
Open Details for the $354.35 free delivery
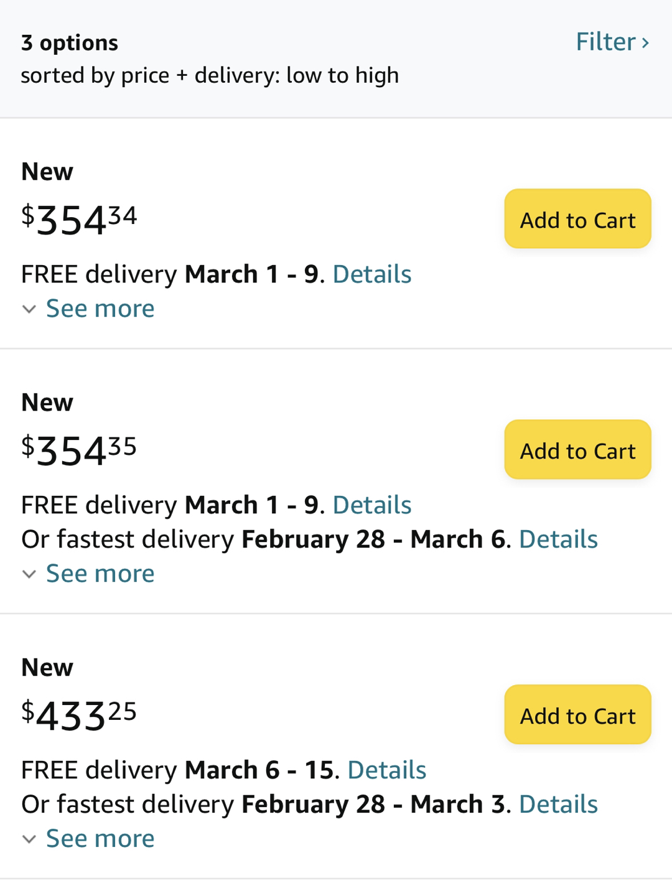pos(372,505)
